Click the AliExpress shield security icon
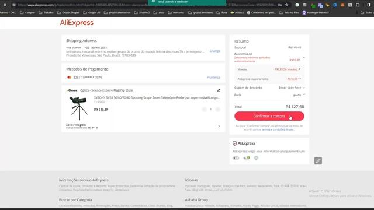Screen dimensions: 374x210 click(x=234, y=143)
